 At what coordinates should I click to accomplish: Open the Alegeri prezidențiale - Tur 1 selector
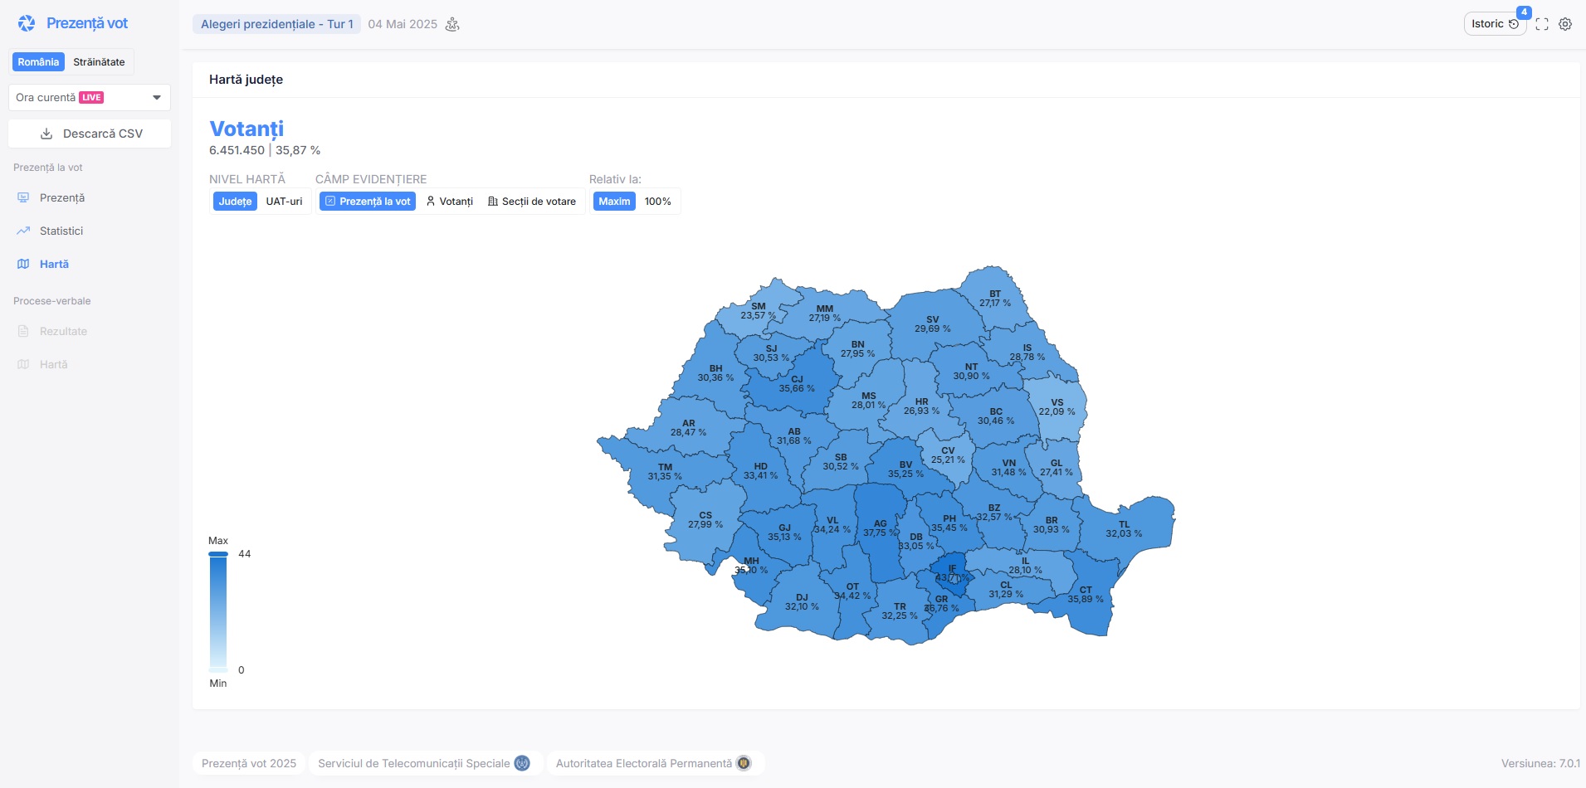tap(276, 24)
